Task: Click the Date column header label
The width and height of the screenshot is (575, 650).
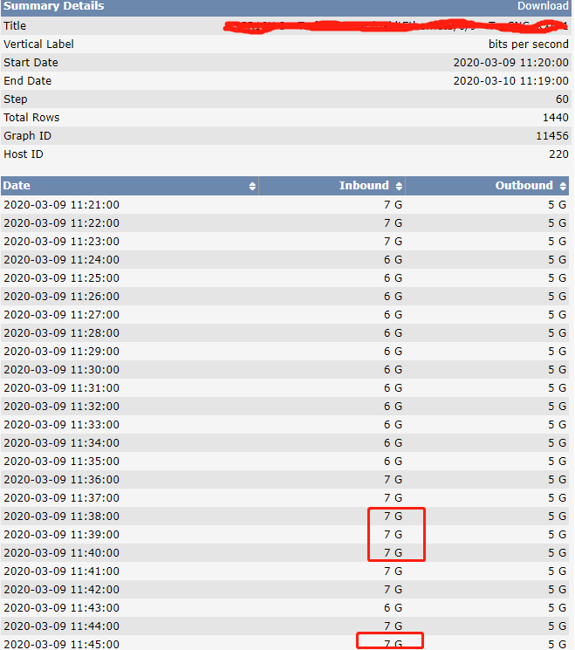Action: tap(17, 185)
